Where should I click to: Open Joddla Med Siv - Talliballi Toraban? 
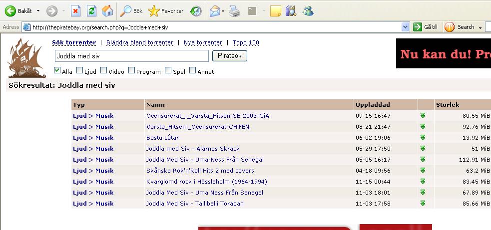click(x=195, y=204)
